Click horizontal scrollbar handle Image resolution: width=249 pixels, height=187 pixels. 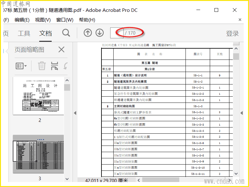pos(161,180)
